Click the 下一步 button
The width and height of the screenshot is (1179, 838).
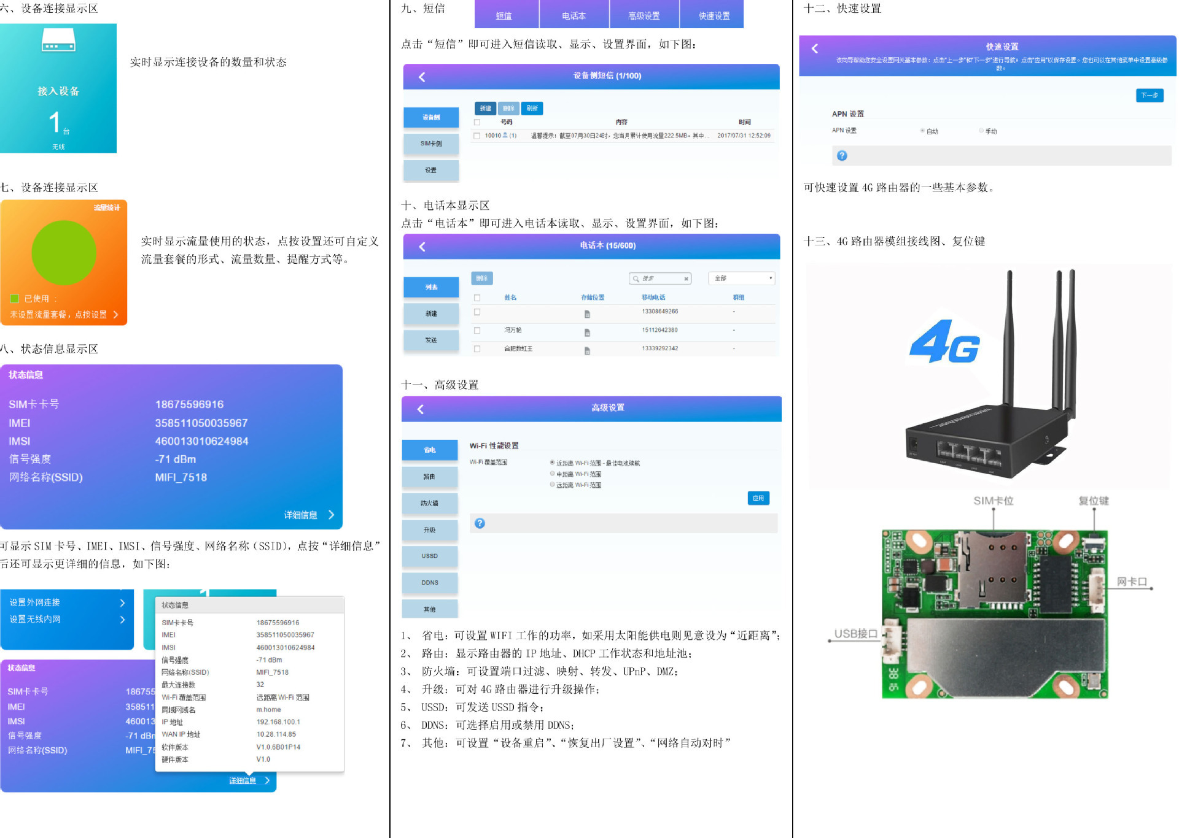1149,96
